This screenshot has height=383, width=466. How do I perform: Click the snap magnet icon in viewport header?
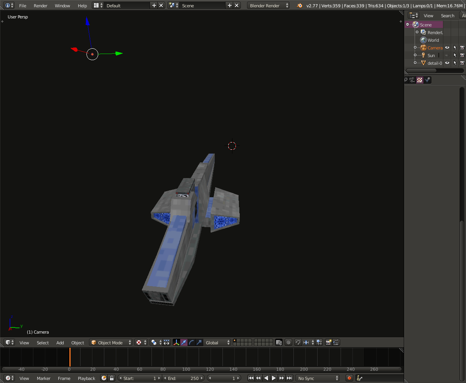(x=298, y=342)
